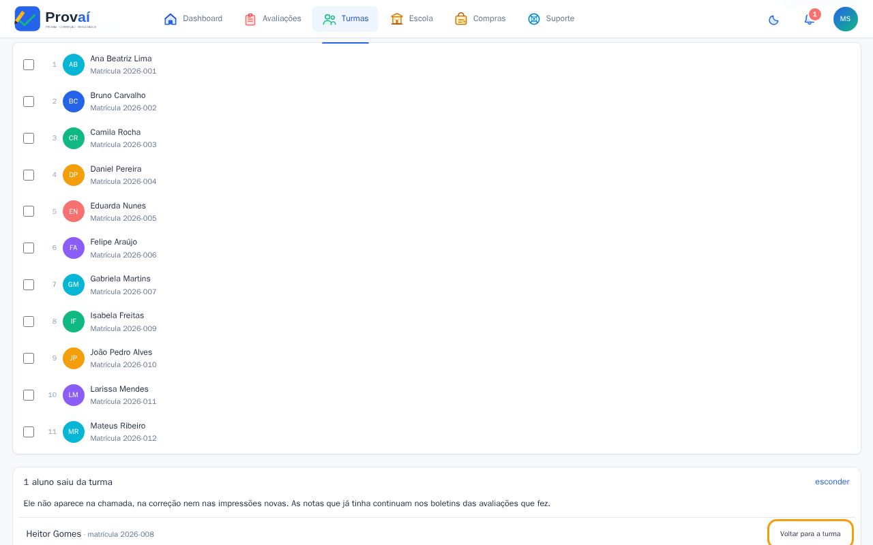This screenshot has height=545, width=873.
Task: Click the text Matrícula 2026-012
Action: tap(123, 438)
